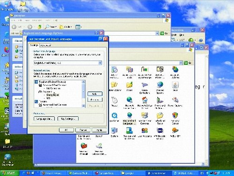Image resolution: width=234 pixels, height=176 pixels.
Task: Open Scanners and Cameras icon
Action: point(145,118)
